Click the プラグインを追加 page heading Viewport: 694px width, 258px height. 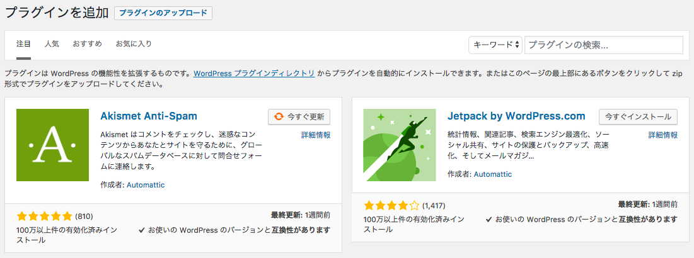click(x=57, y=13)
